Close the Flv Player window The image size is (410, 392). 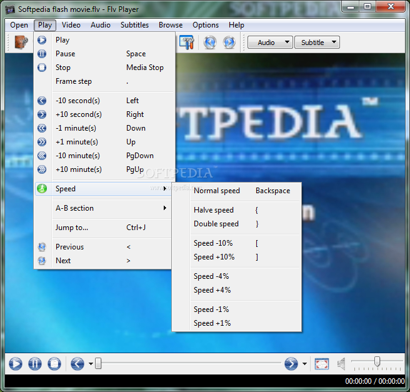391,6
